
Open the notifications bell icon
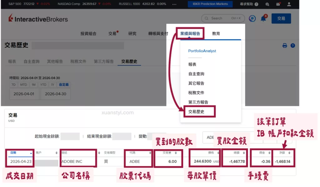click(x=263, y=18)
